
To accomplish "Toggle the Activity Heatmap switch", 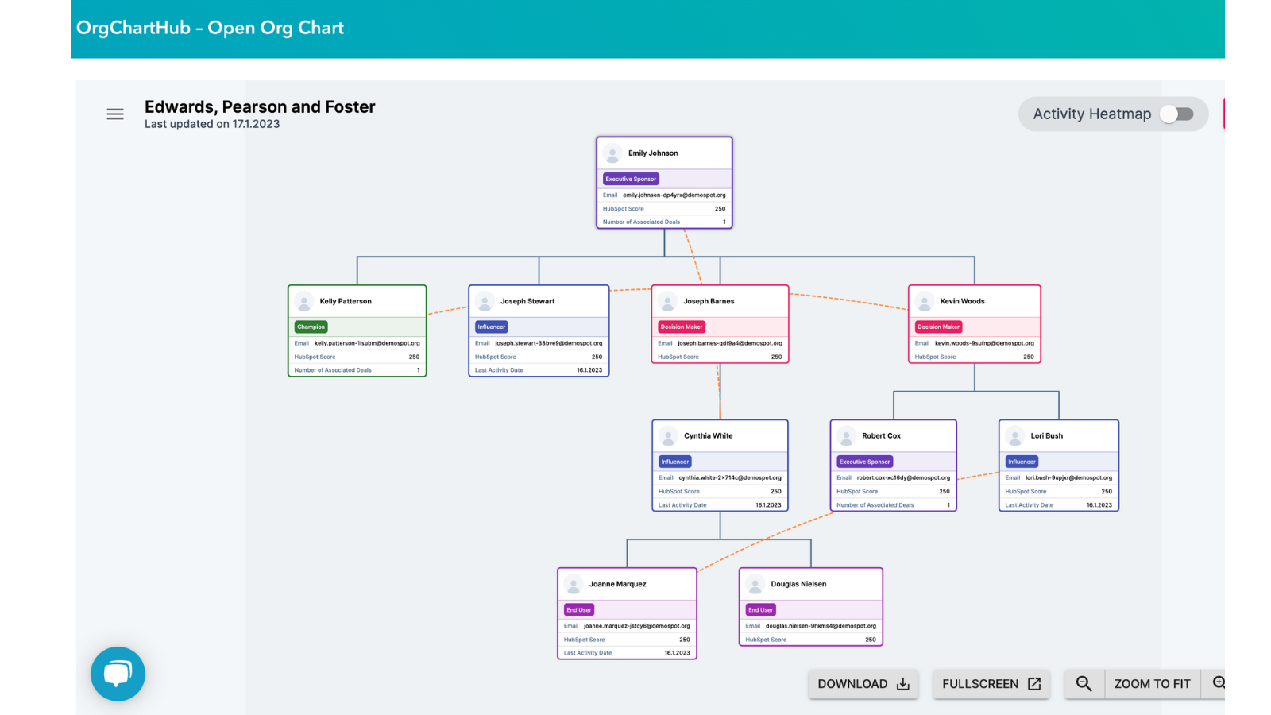I will [x=1176, y=114].
